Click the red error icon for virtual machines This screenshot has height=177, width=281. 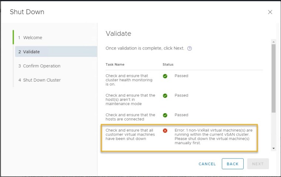165,130
